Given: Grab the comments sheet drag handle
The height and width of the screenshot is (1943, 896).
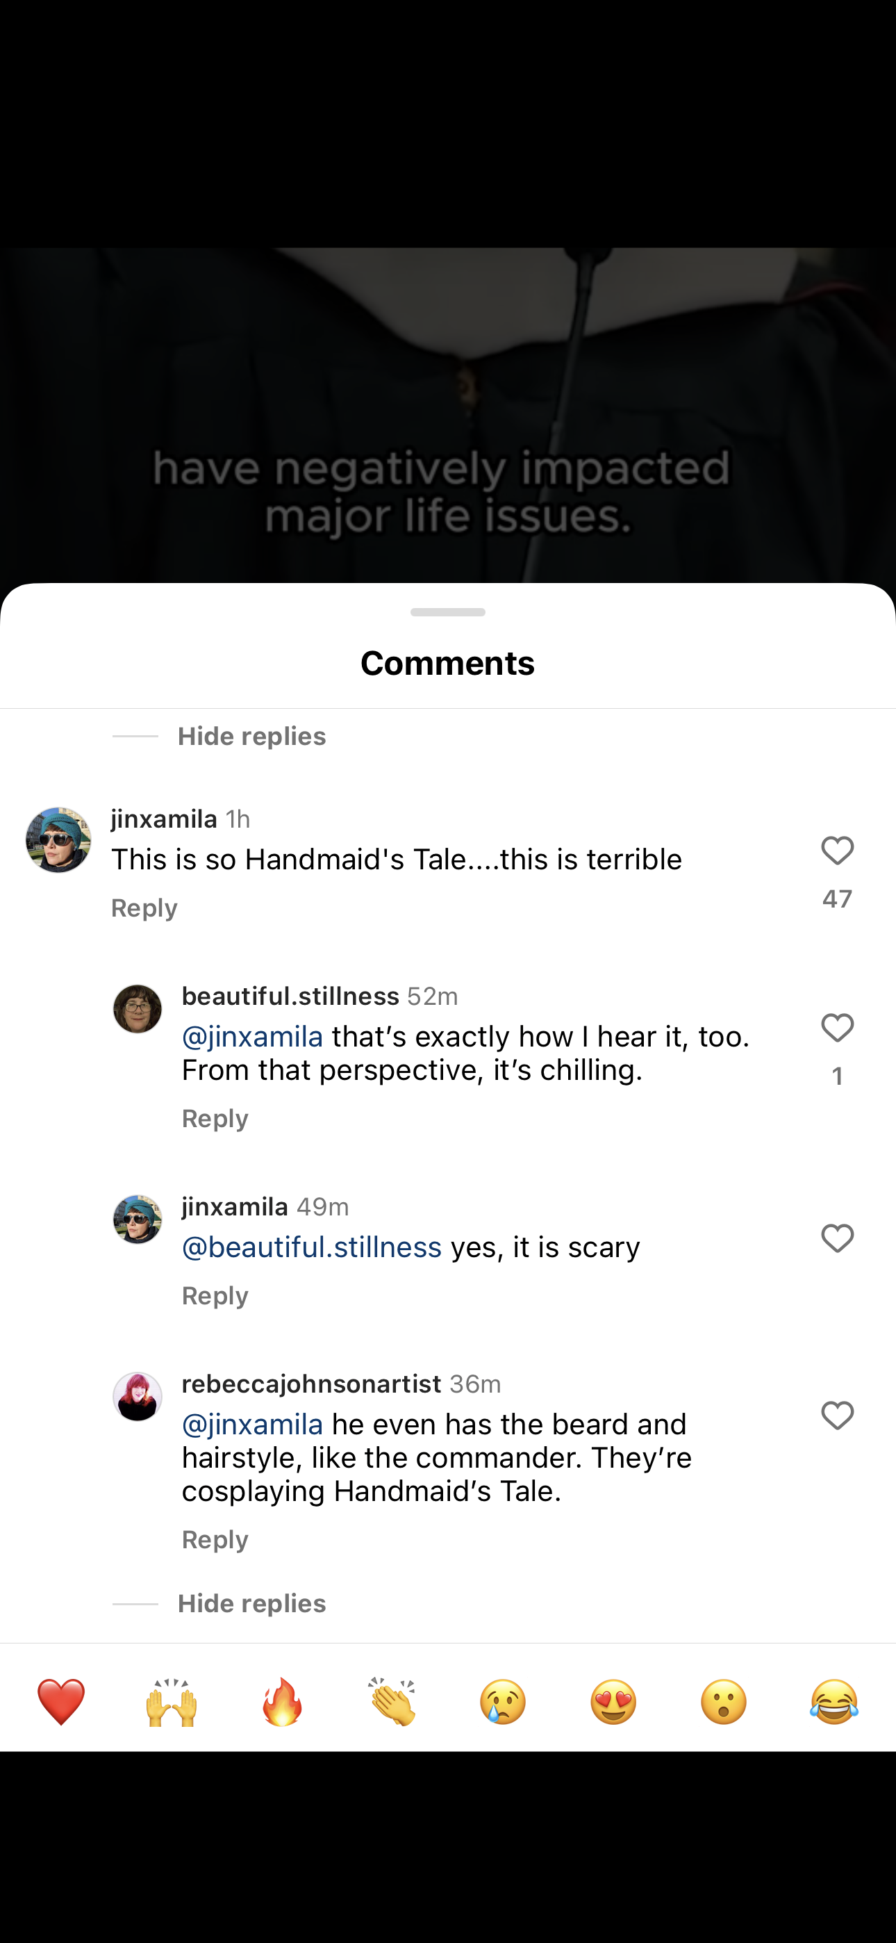Looking at the screenshot, I should tap(448, 612).
